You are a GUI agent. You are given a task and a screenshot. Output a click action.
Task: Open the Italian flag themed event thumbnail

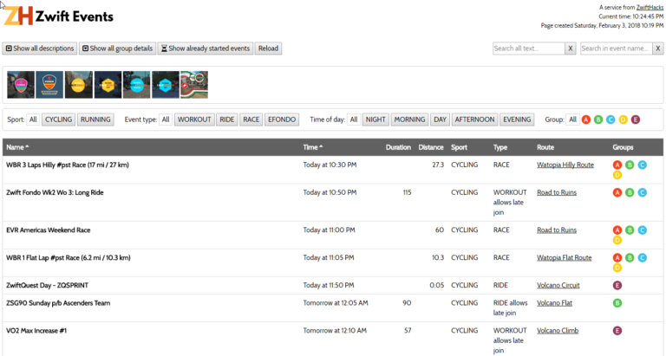coord(194,85)
